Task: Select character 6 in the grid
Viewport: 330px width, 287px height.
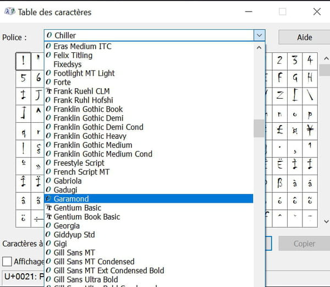Action: pos(38,79)
